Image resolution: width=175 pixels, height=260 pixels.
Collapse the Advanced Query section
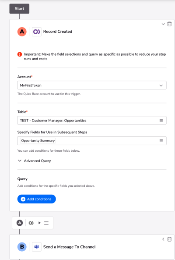tap(20, 160)
